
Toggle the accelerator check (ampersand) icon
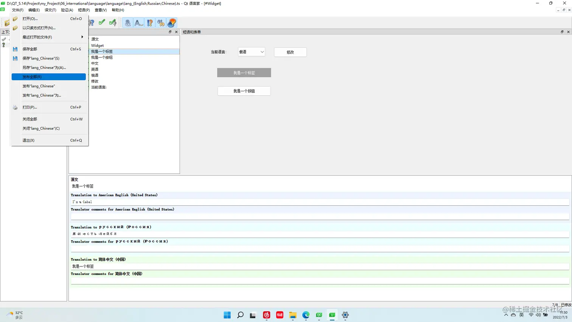click(128, 23)
